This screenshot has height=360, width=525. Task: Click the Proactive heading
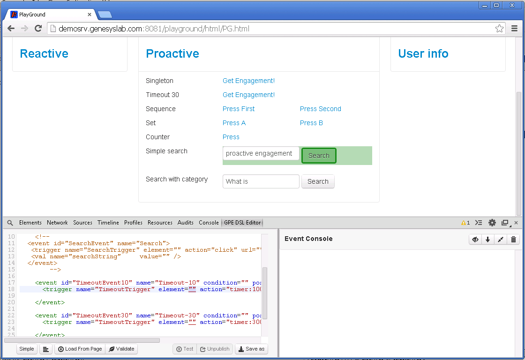pos(172,53)
